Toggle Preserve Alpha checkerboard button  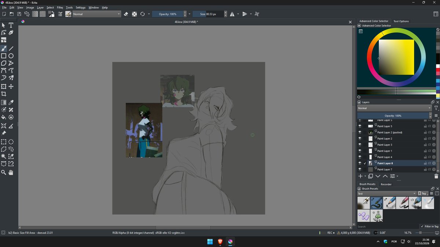135,14
